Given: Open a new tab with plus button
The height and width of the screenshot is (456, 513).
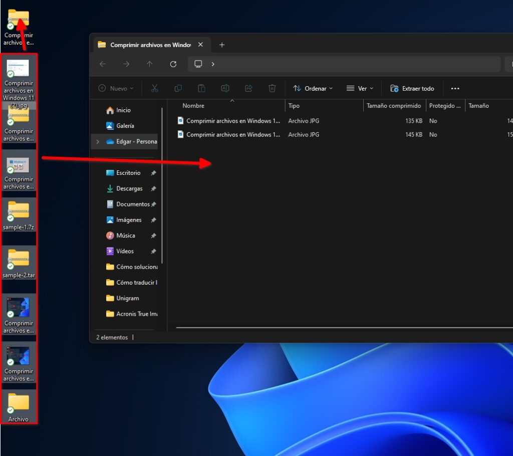Looking at the screenshot, I should pos(222,45).
